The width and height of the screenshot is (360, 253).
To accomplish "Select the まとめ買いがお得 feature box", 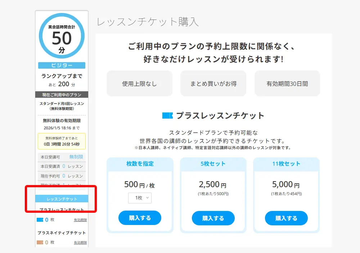I will coord(213,84).
